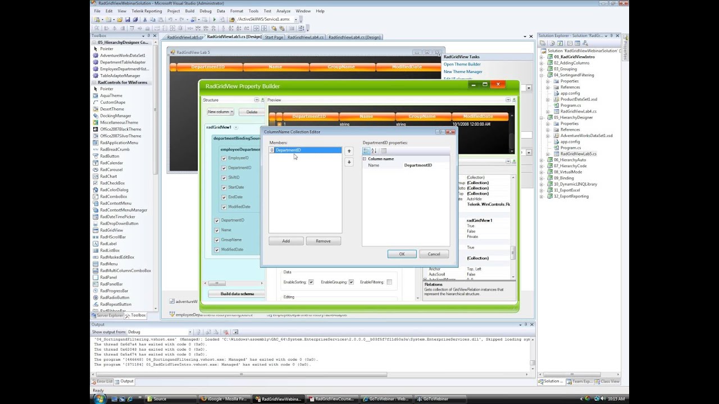Click Remove button under Members list
This screenshot has width=719, height=404.
323,241
